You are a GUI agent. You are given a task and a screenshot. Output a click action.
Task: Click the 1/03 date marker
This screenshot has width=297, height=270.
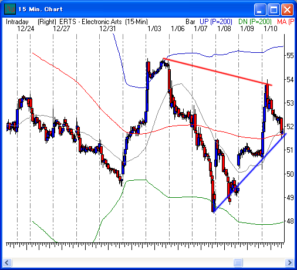154,29
